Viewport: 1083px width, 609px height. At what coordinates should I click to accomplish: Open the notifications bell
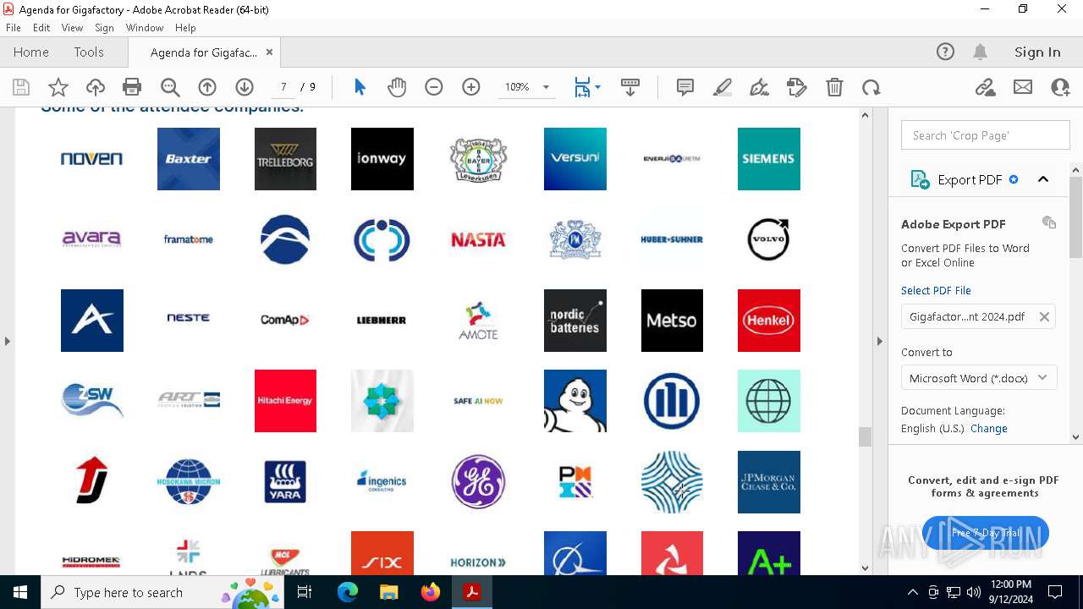tap(981, 52)
